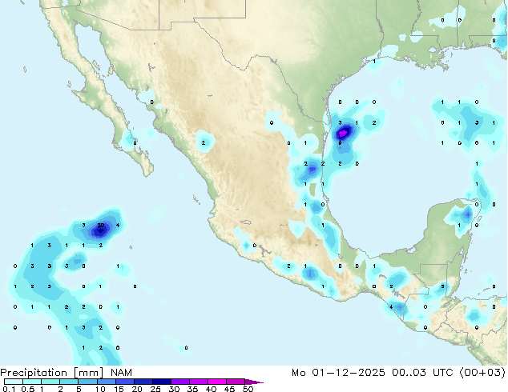Select the 30–35 mm purple legend swatch

pos(180,382)
